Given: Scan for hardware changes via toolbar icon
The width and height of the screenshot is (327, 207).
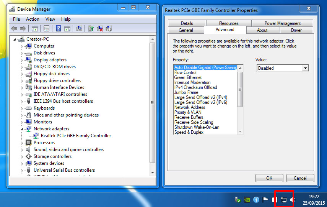Looking at the screenshot, I should coord(79,28).
